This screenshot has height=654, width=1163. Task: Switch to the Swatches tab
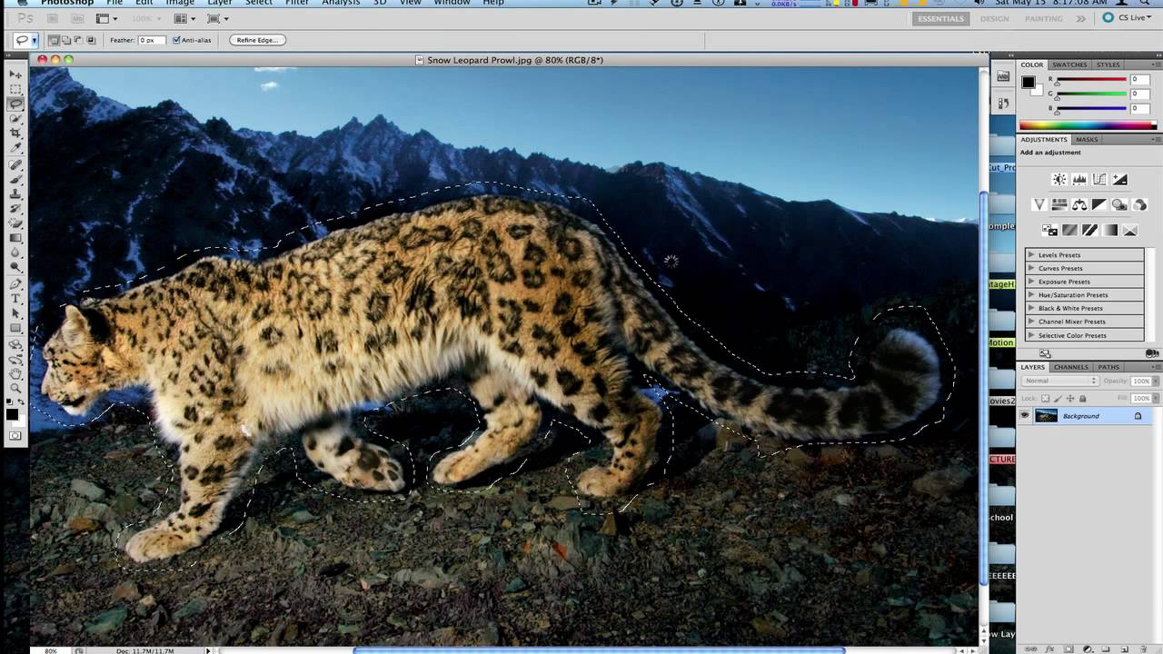1069,64
